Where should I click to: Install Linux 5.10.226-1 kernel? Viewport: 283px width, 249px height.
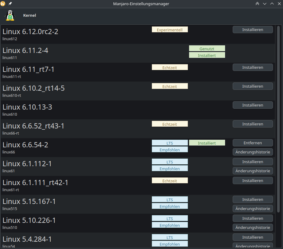(x=253, y=218)
